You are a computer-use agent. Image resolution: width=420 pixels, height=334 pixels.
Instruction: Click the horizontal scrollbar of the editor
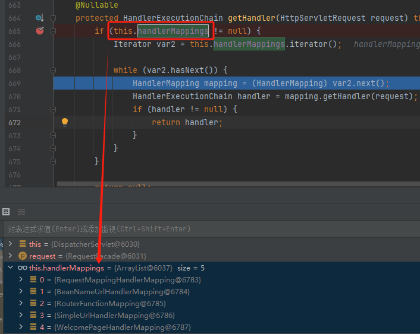pyautogui.click(x=239, y=184)
